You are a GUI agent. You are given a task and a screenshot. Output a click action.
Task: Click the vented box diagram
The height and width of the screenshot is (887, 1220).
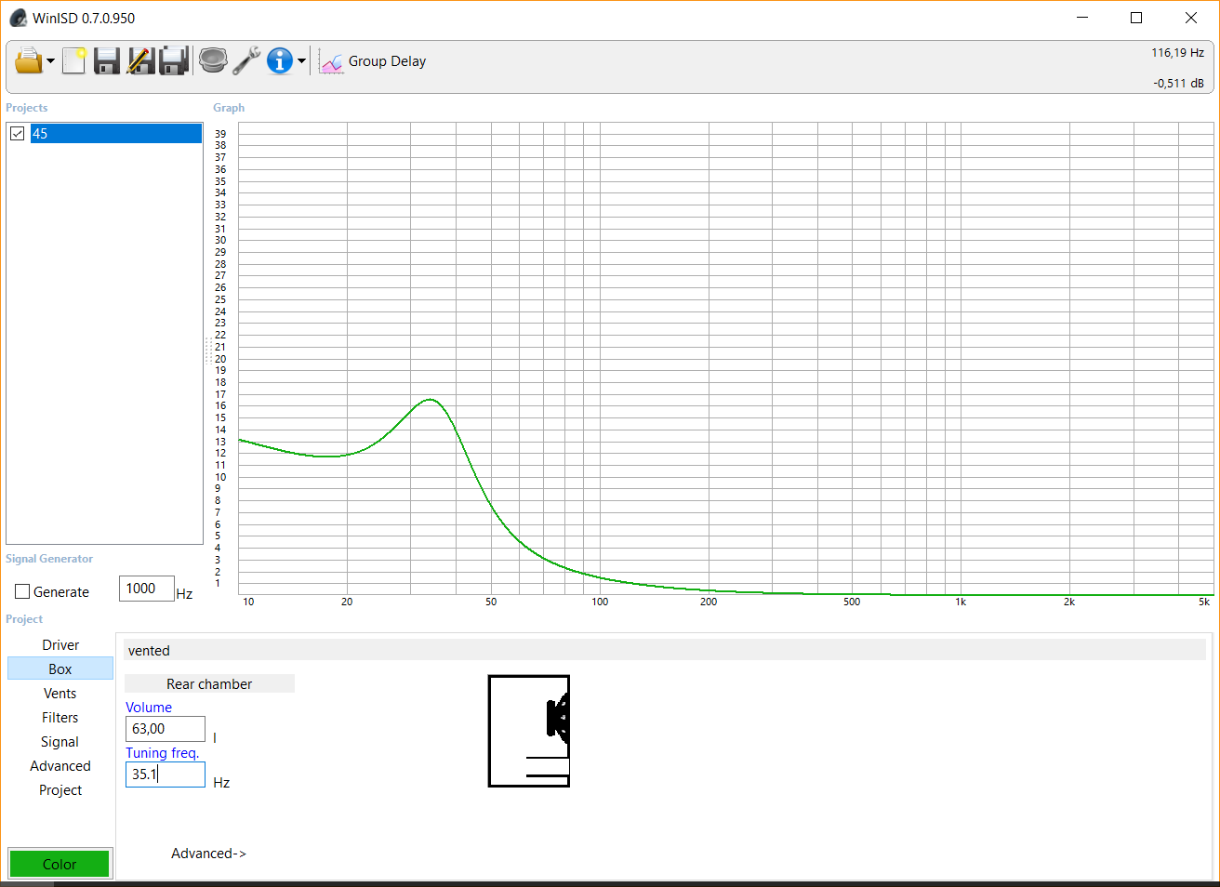tap(529, 731)
